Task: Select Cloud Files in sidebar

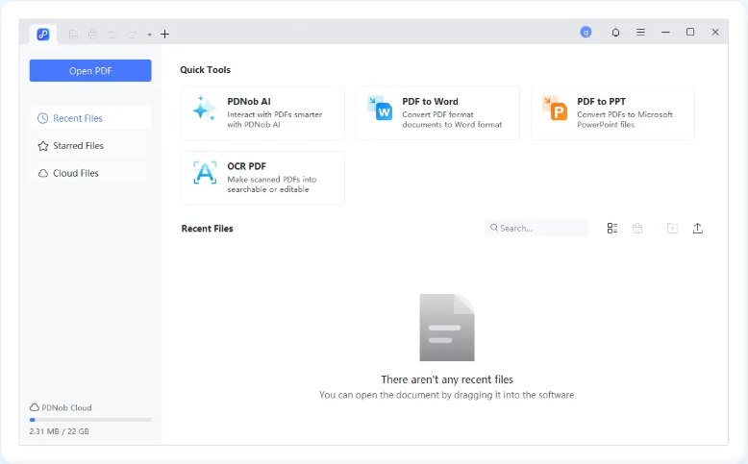Action: pos(90,173)
